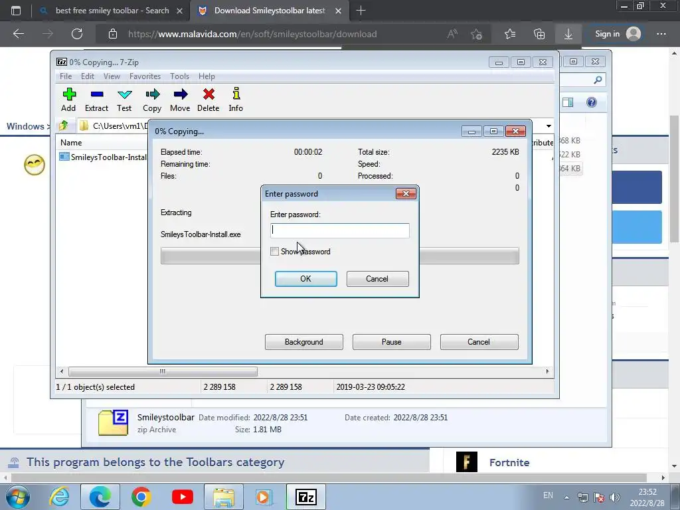Show hidden system tray icons
This screenshot has height=510, width=680.
(566, 497)
